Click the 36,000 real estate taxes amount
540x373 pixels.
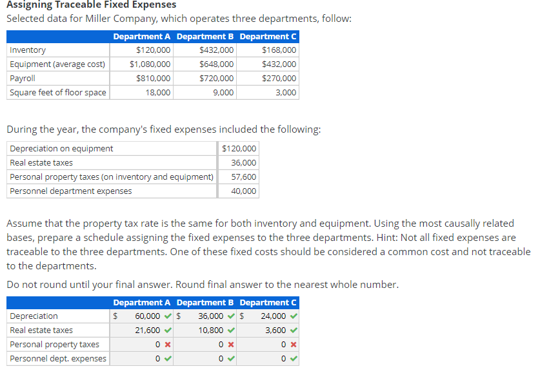pos(244,162)
